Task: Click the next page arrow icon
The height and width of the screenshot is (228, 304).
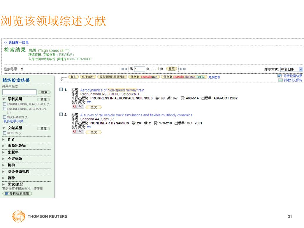Action: click(x=180, y=69)
